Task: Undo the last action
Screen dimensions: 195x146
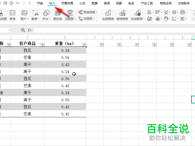Action: pos(18,3)
